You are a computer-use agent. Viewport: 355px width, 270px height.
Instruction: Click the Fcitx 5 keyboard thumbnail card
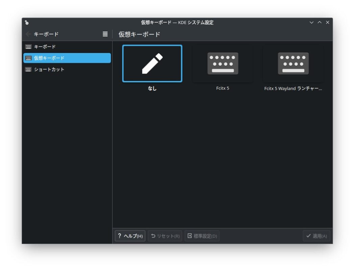click(222, 63)
